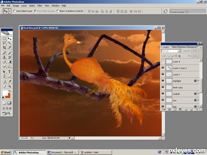Create new layer group folder icon

tap(186, 110)
